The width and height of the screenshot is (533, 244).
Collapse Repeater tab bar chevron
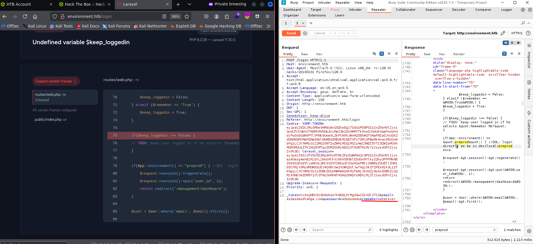(x=528, y=23)
